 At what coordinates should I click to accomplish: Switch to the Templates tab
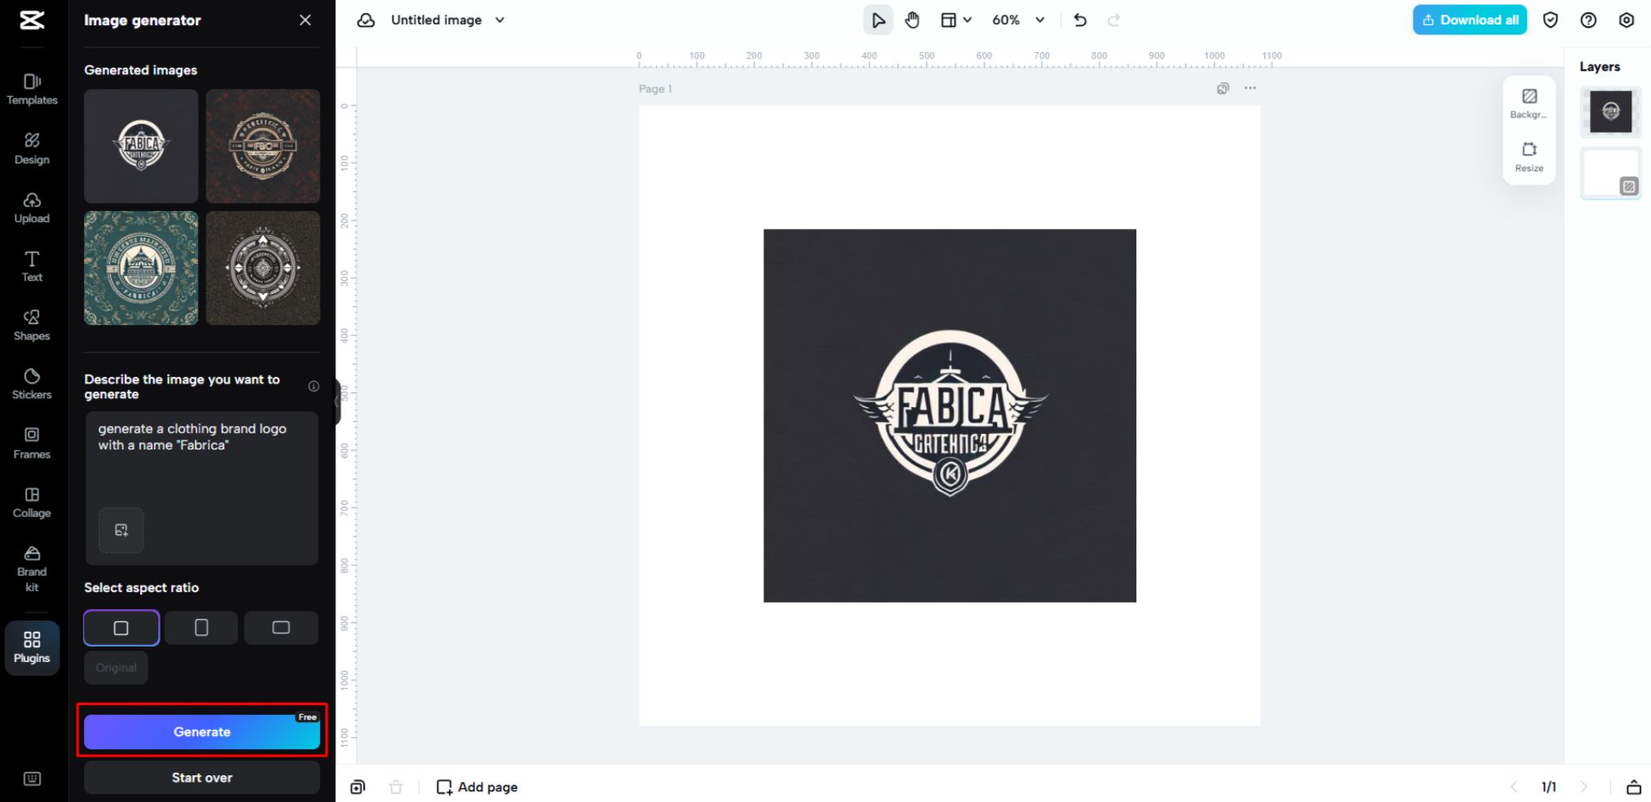pyautogui.click(x=31, y=89)
